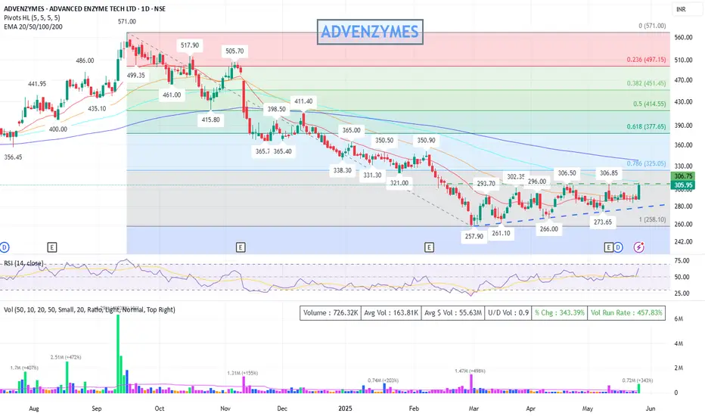Click the 0.236 (497.15) Fibonacci label
This screenshot has width=705, height=416.
click(x=646, y=59)
